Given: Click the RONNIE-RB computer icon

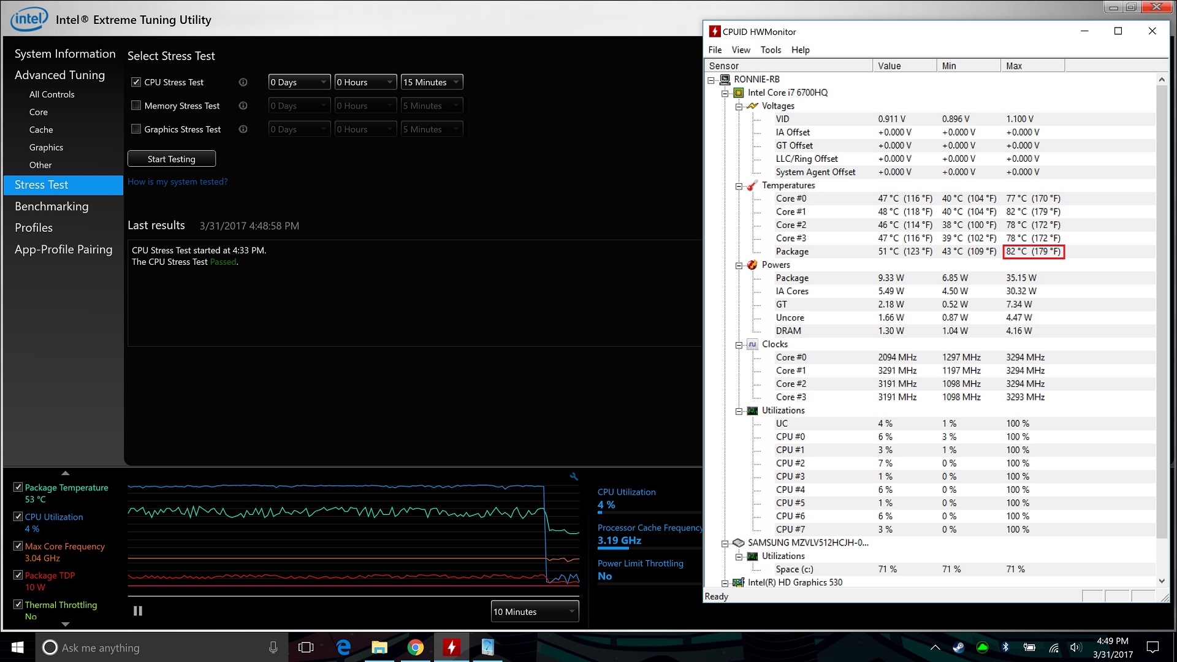Looking at the screenshot, I should click(725, 79).
